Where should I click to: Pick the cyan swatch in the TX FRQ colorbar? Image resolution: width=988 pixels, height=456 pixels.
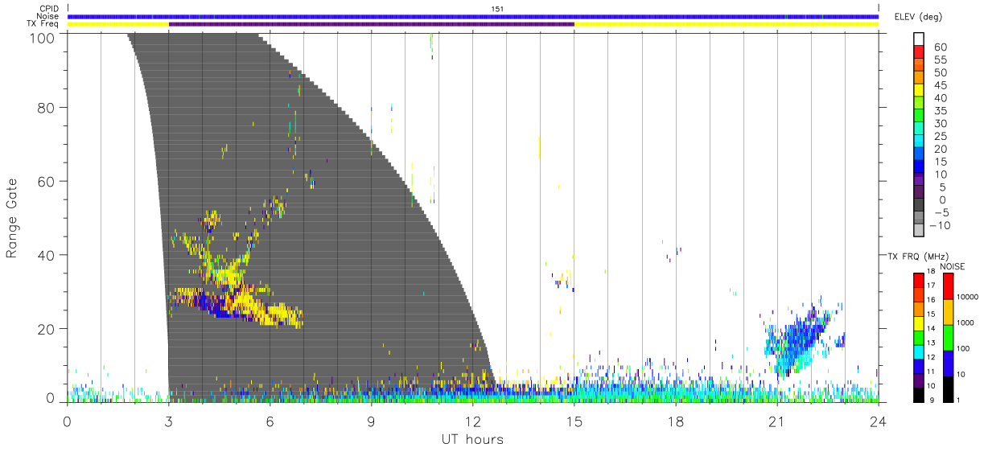coord(919,351)
